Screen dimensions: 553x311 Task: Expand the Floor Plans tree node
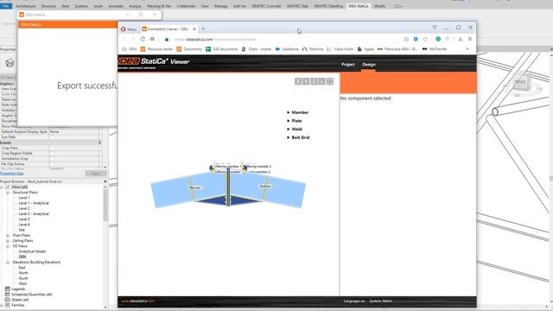click(x=8, y=236)
